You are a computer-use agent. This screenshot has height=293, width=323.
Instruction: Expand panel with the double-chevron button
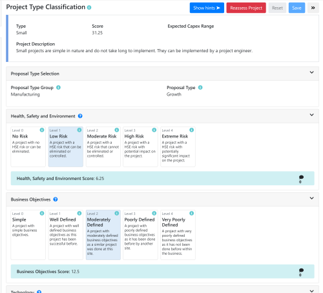pos(313,8)
